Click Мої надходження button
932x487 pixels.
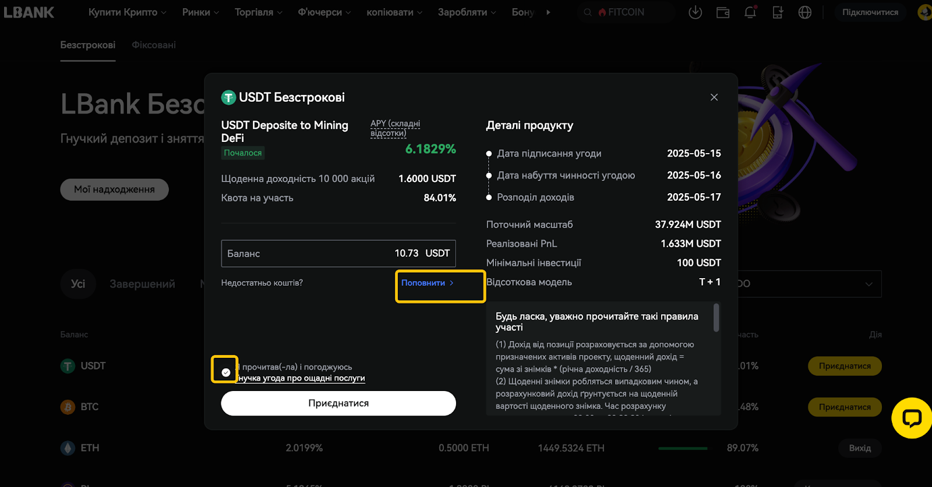tap(114, 190)
